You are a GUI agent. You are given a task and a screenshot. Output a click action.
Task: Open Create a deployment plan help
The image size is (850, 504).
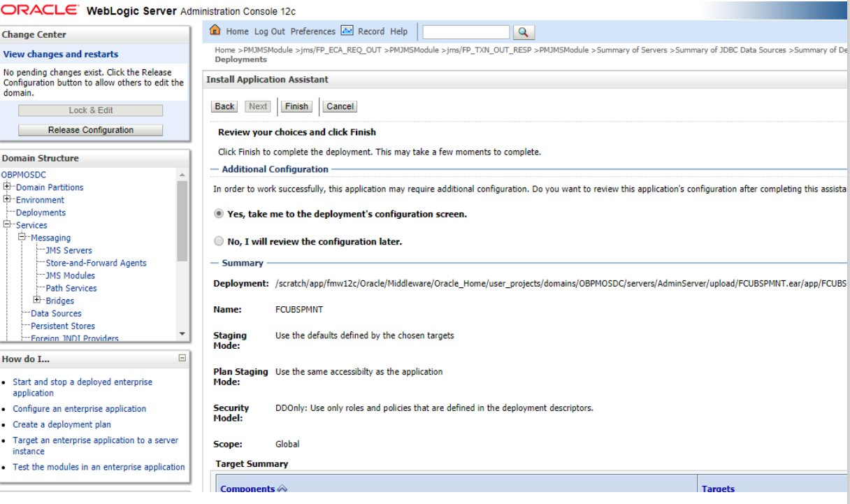pyautogui.click(x=62, y=424)
